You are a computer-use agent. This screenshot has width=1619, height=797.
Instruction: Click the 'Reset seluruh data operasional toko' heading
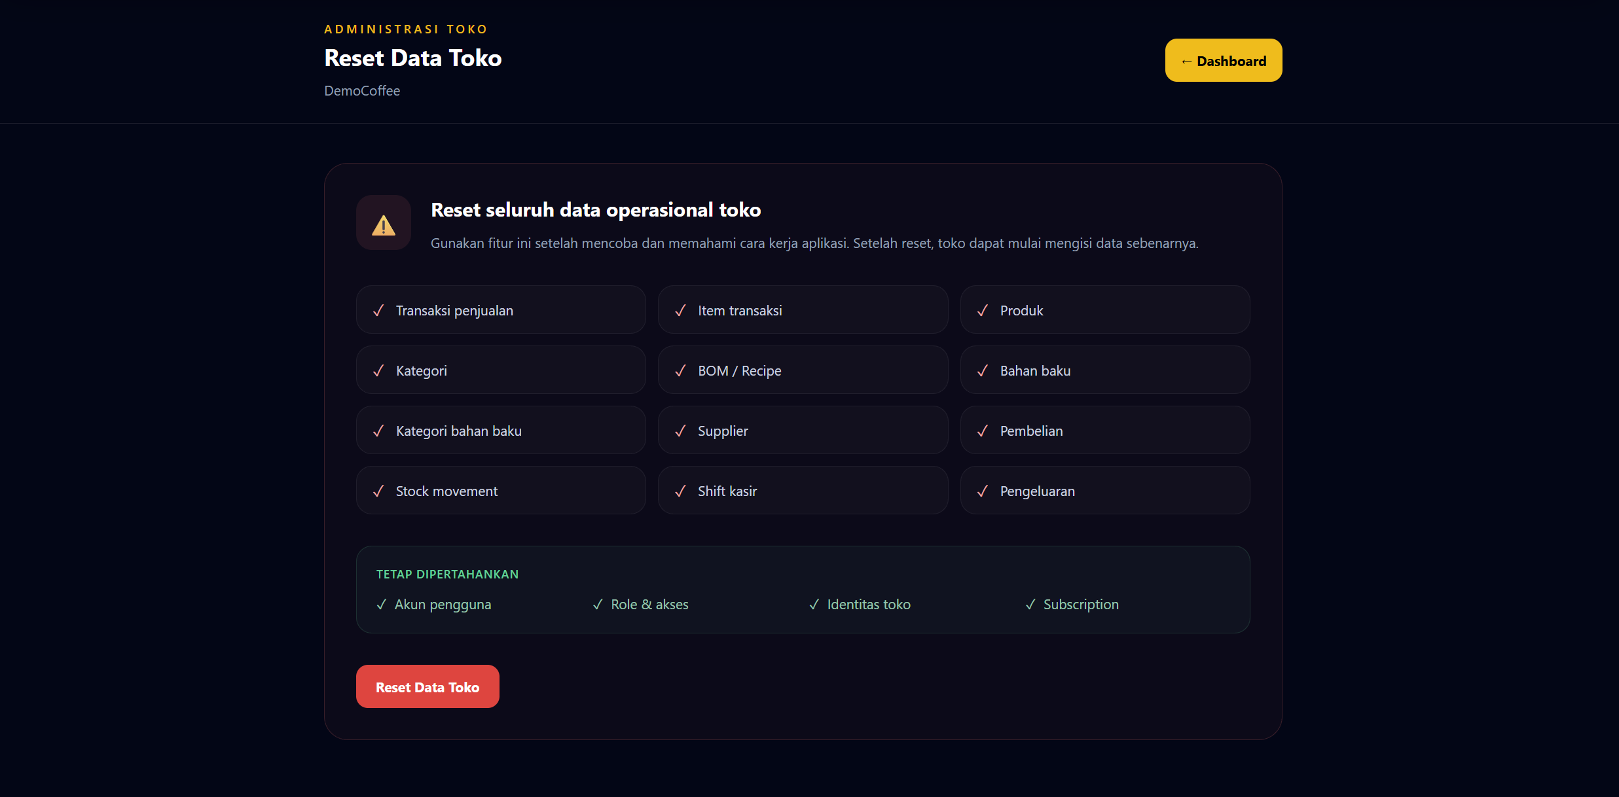click(596, 209)
